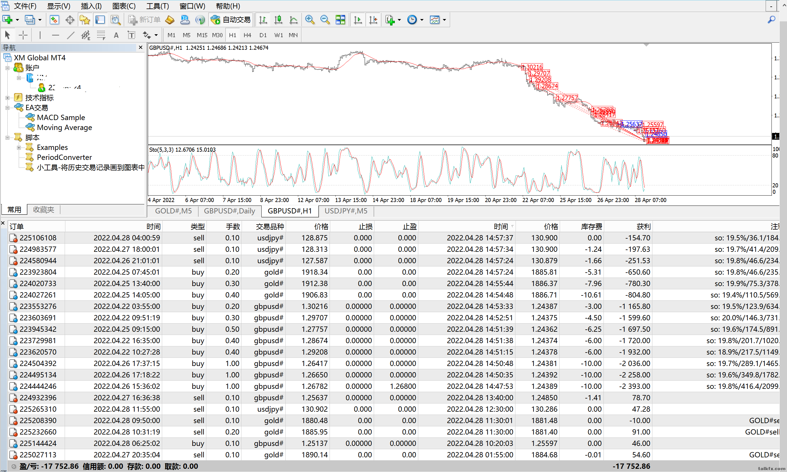Switch chart to M1 timeframe
The width and height of the screenshot is (787, 472).
(x=171, y=35)
